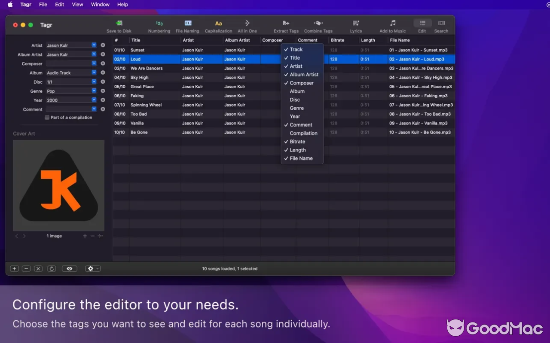Image resolution: width=550 pixels, height=343 pixels.
Task: Open the Lyrics tool
Action: (x=356, y=24)
